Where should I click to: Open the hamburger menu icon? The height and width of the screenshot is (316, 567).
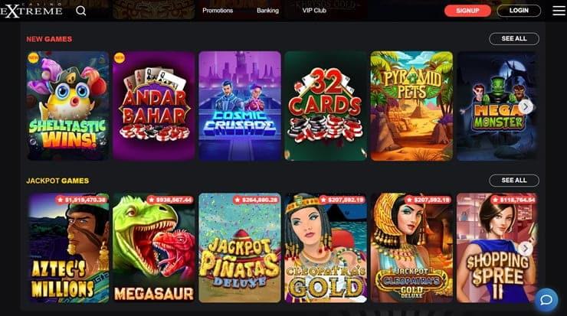pyautogui.click(x=559, y=11)
